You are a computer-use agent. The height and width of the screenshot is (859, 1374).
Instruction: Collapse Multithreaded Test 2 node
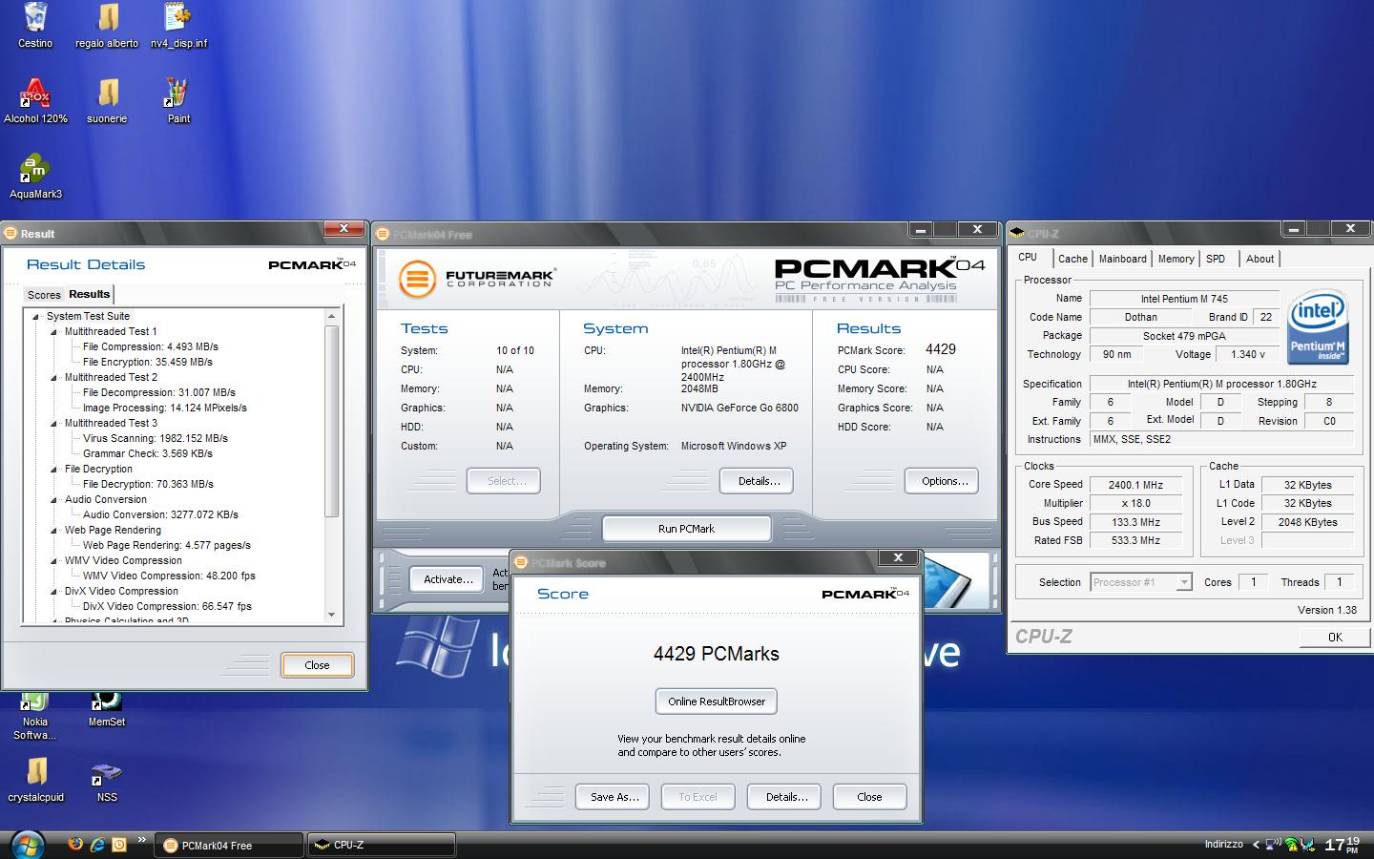pyautogui.click(x=53, y=378)
